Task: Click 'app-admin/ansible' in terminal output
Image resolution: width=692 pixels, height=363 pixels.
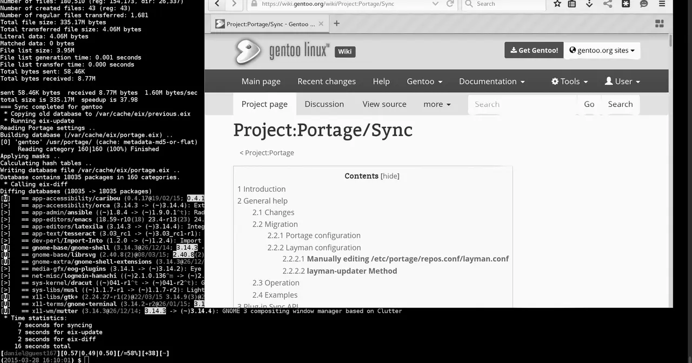Action: pos(62,212)
